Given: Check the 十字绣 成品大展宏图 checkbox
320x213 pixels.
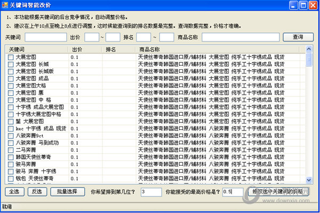Looking at the screenshot, I should pyautogui.click(x=11, y=107).
